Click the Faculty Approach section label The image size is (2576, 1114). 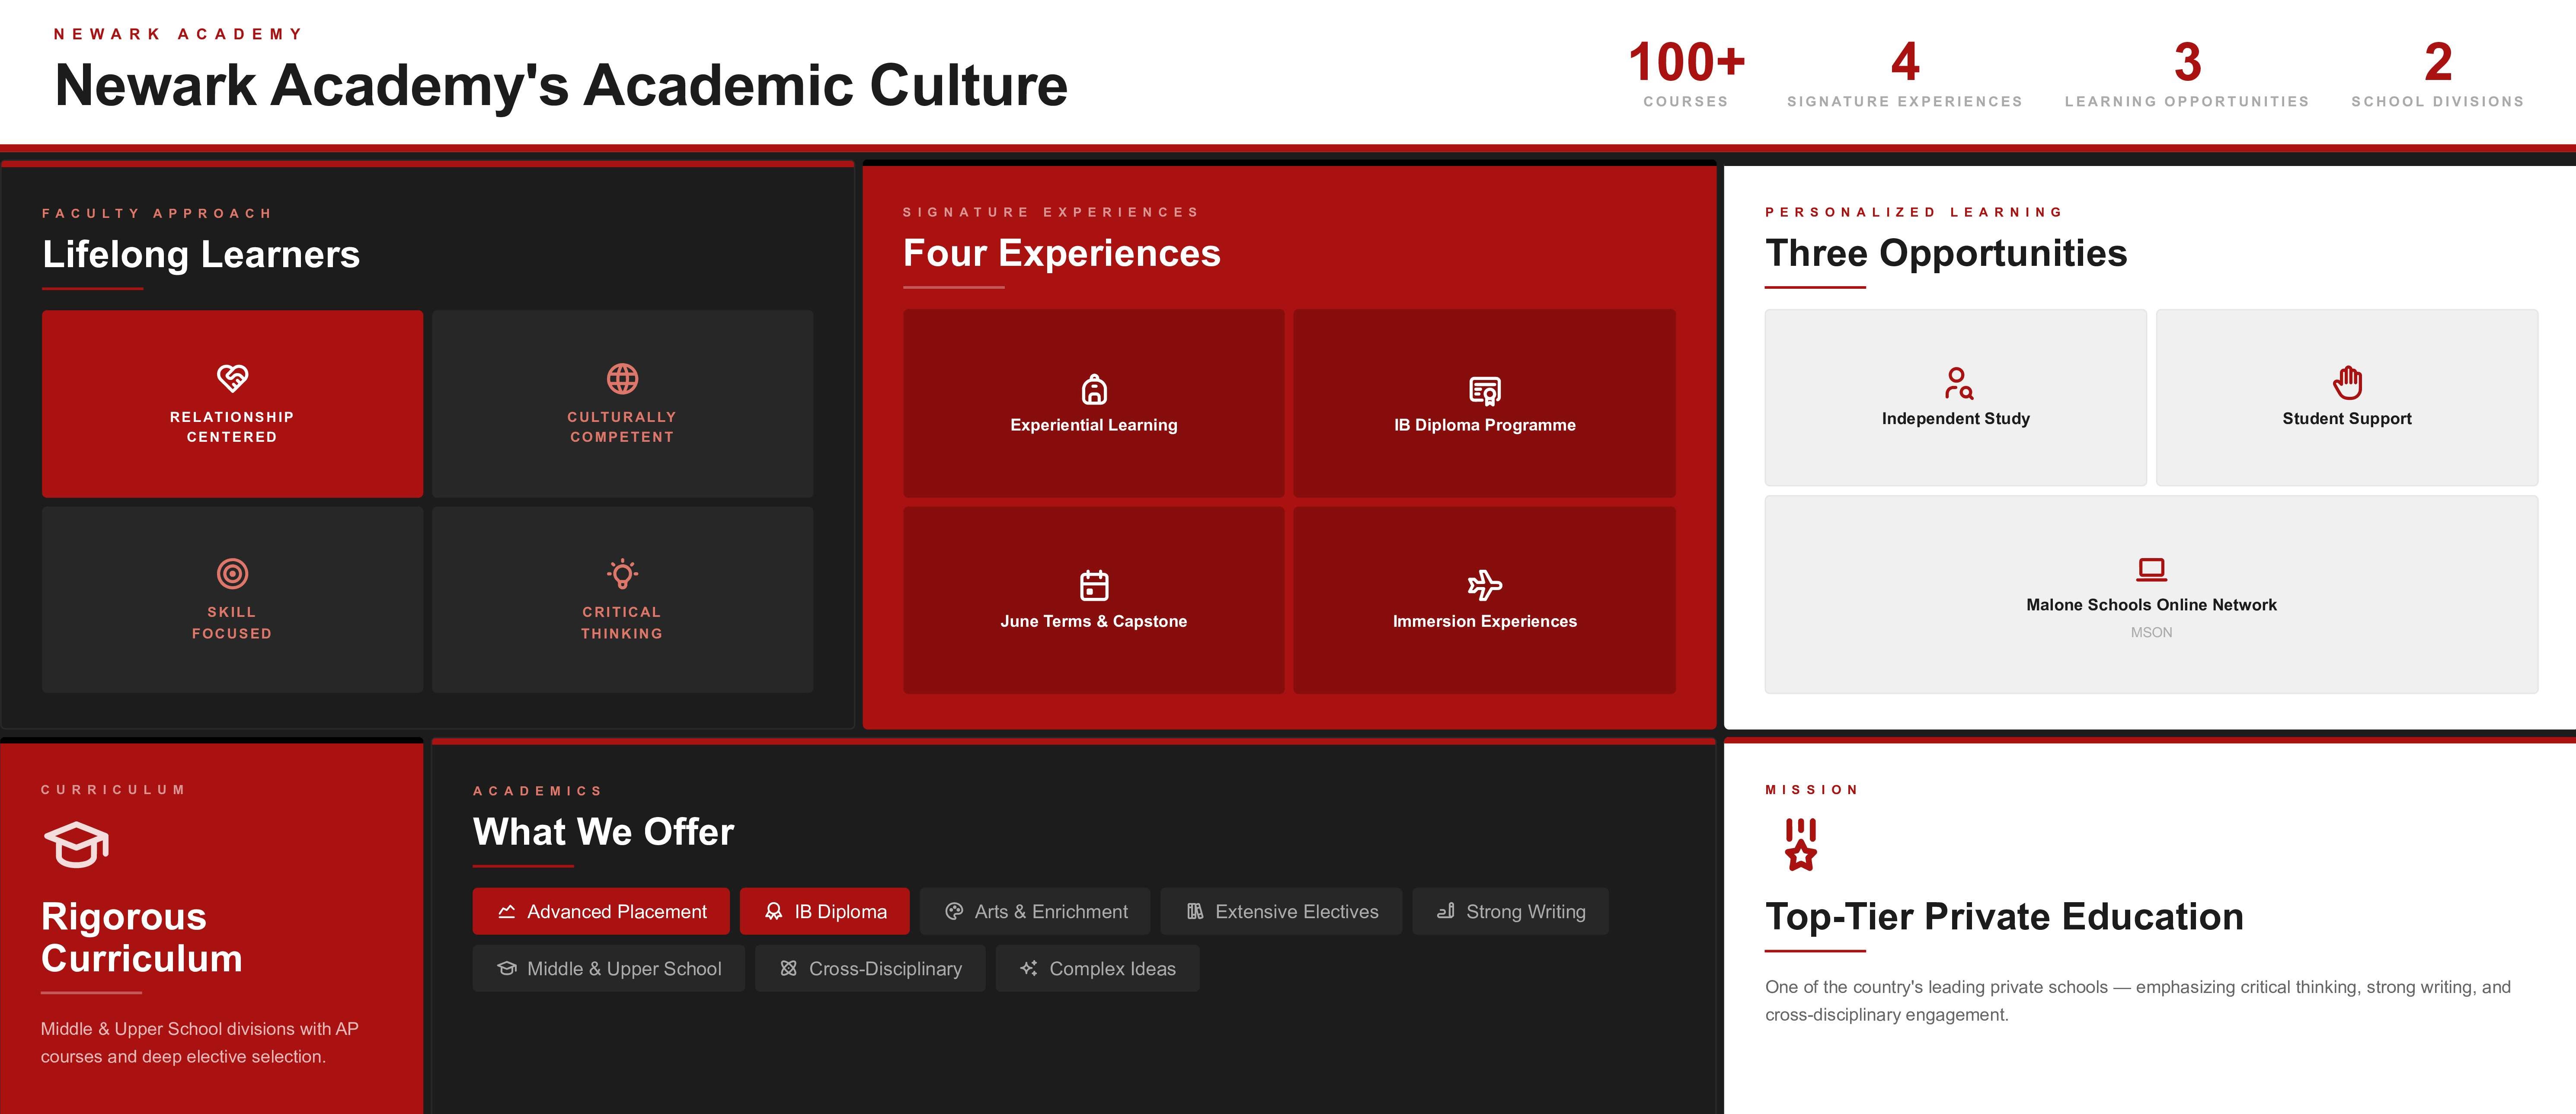click(157, 213)
